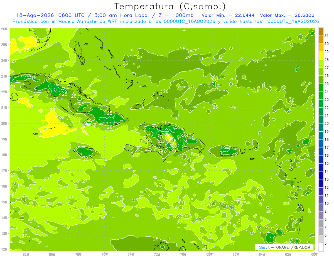Viewport: 334px width, 258px height.
Task: Click the purple 8–9 swatch on the color scale
Action: pos(321,215)
